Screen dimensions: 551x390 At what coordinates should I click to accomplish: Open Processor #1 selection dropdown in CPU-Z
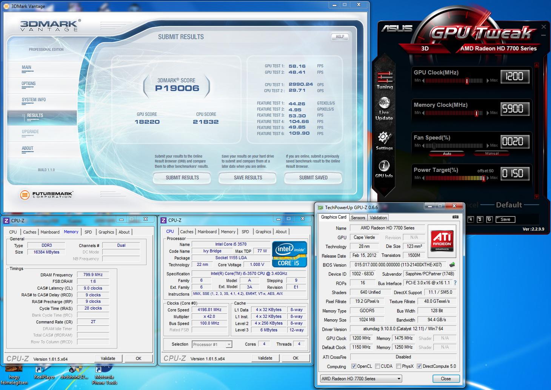click(212, 344)
